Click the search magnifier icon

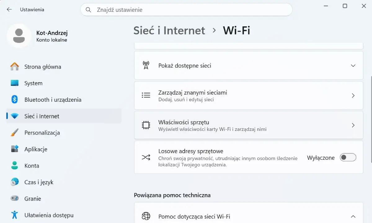(x=88, y=10)
